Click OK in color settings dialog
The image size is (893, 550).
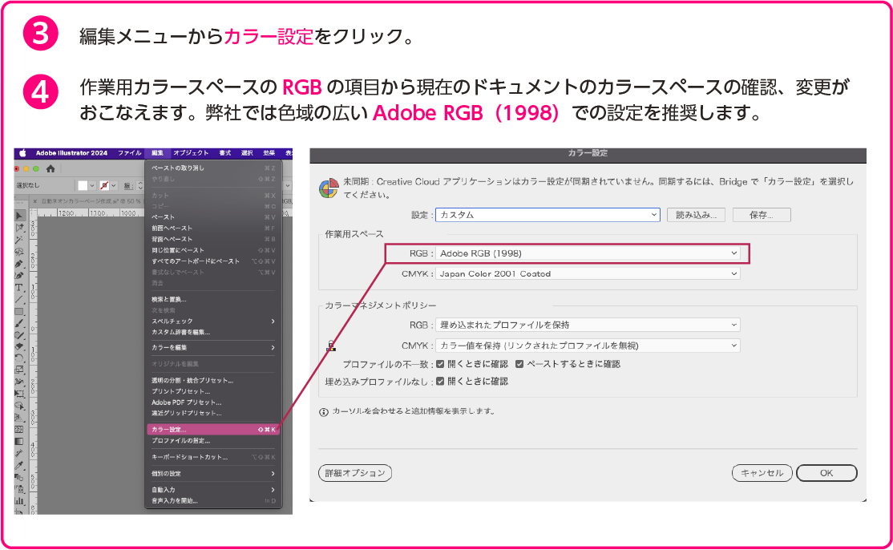click(826, 473)
